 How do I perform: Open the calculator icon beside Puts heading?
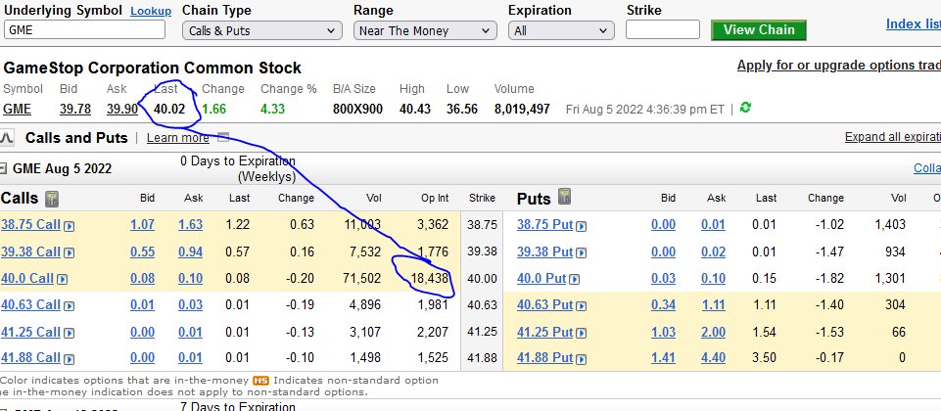click(x=564, y=196)
